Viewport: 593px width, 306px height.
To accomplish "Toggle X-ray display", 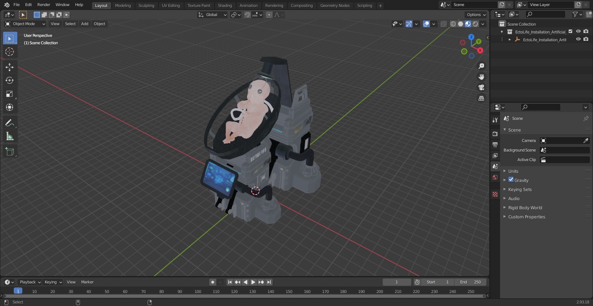I will point(443,24).
